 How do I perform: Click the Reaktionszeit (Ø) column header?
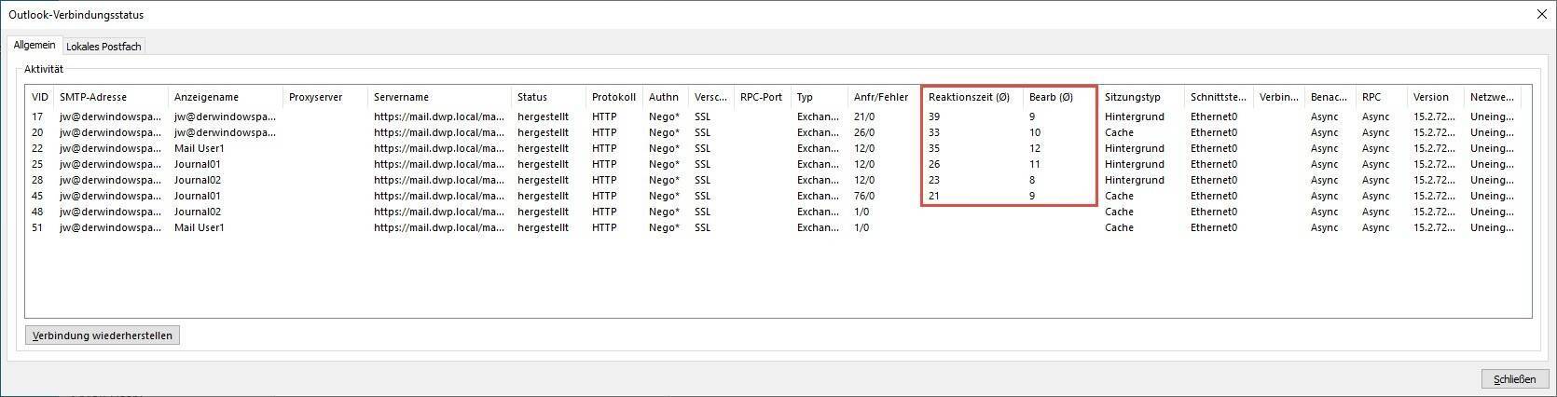(x=969, y=97)
